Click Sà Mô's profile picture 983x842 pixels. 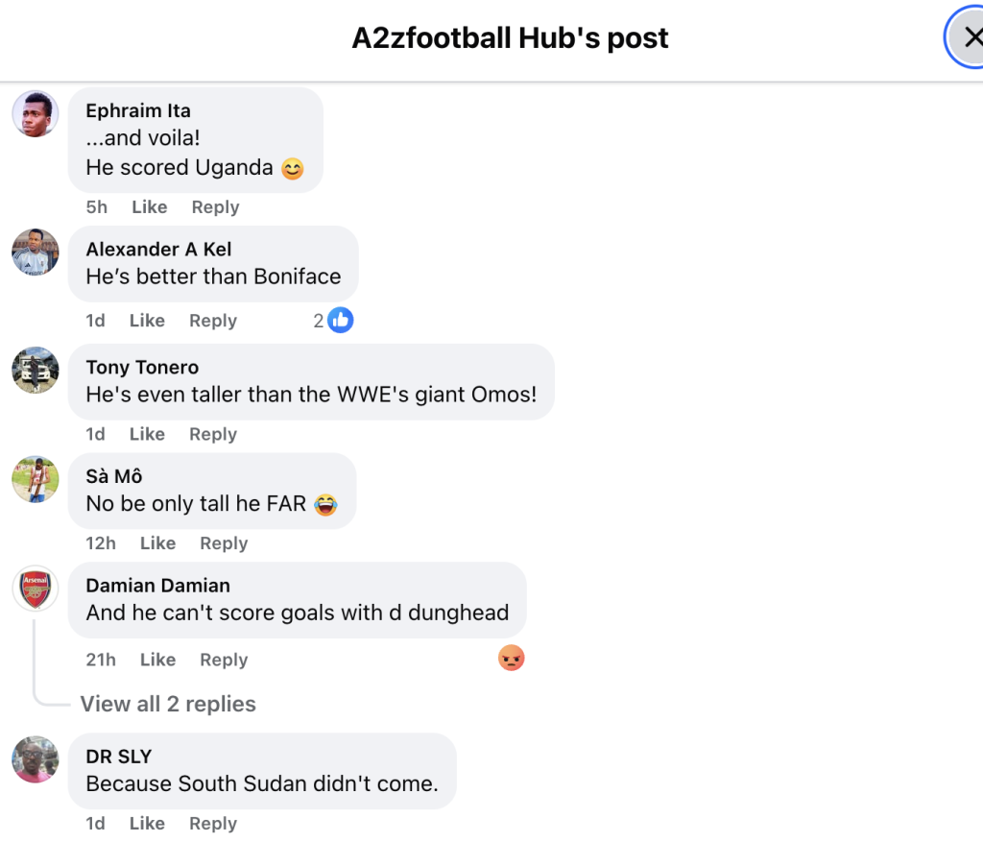(x=36, y=479)
